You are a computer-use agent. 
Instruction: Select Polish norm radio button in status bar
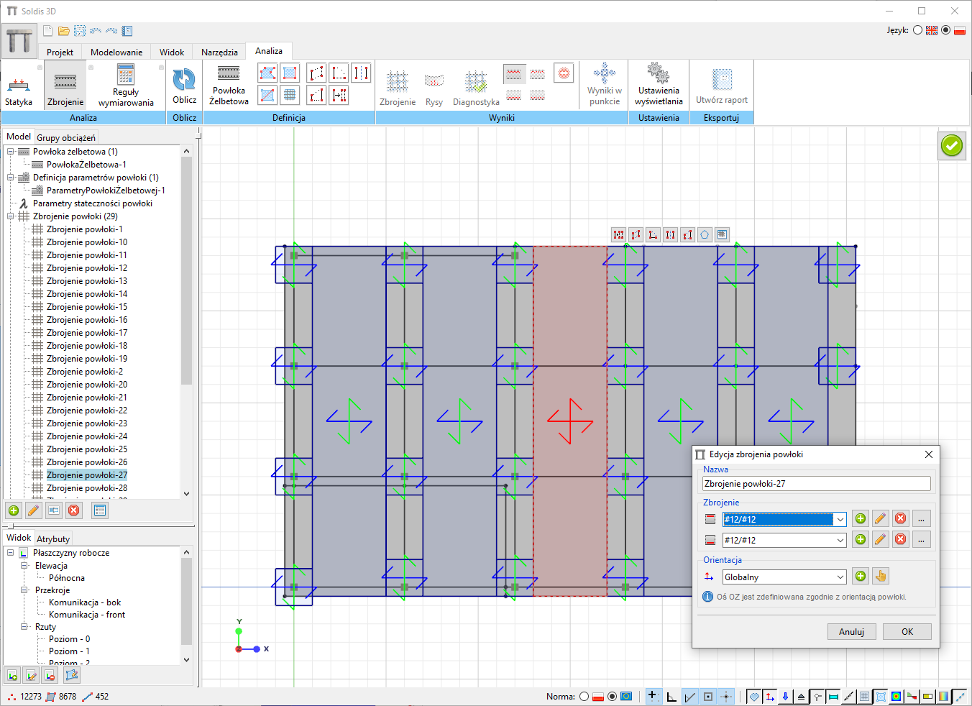click(584, 696)
